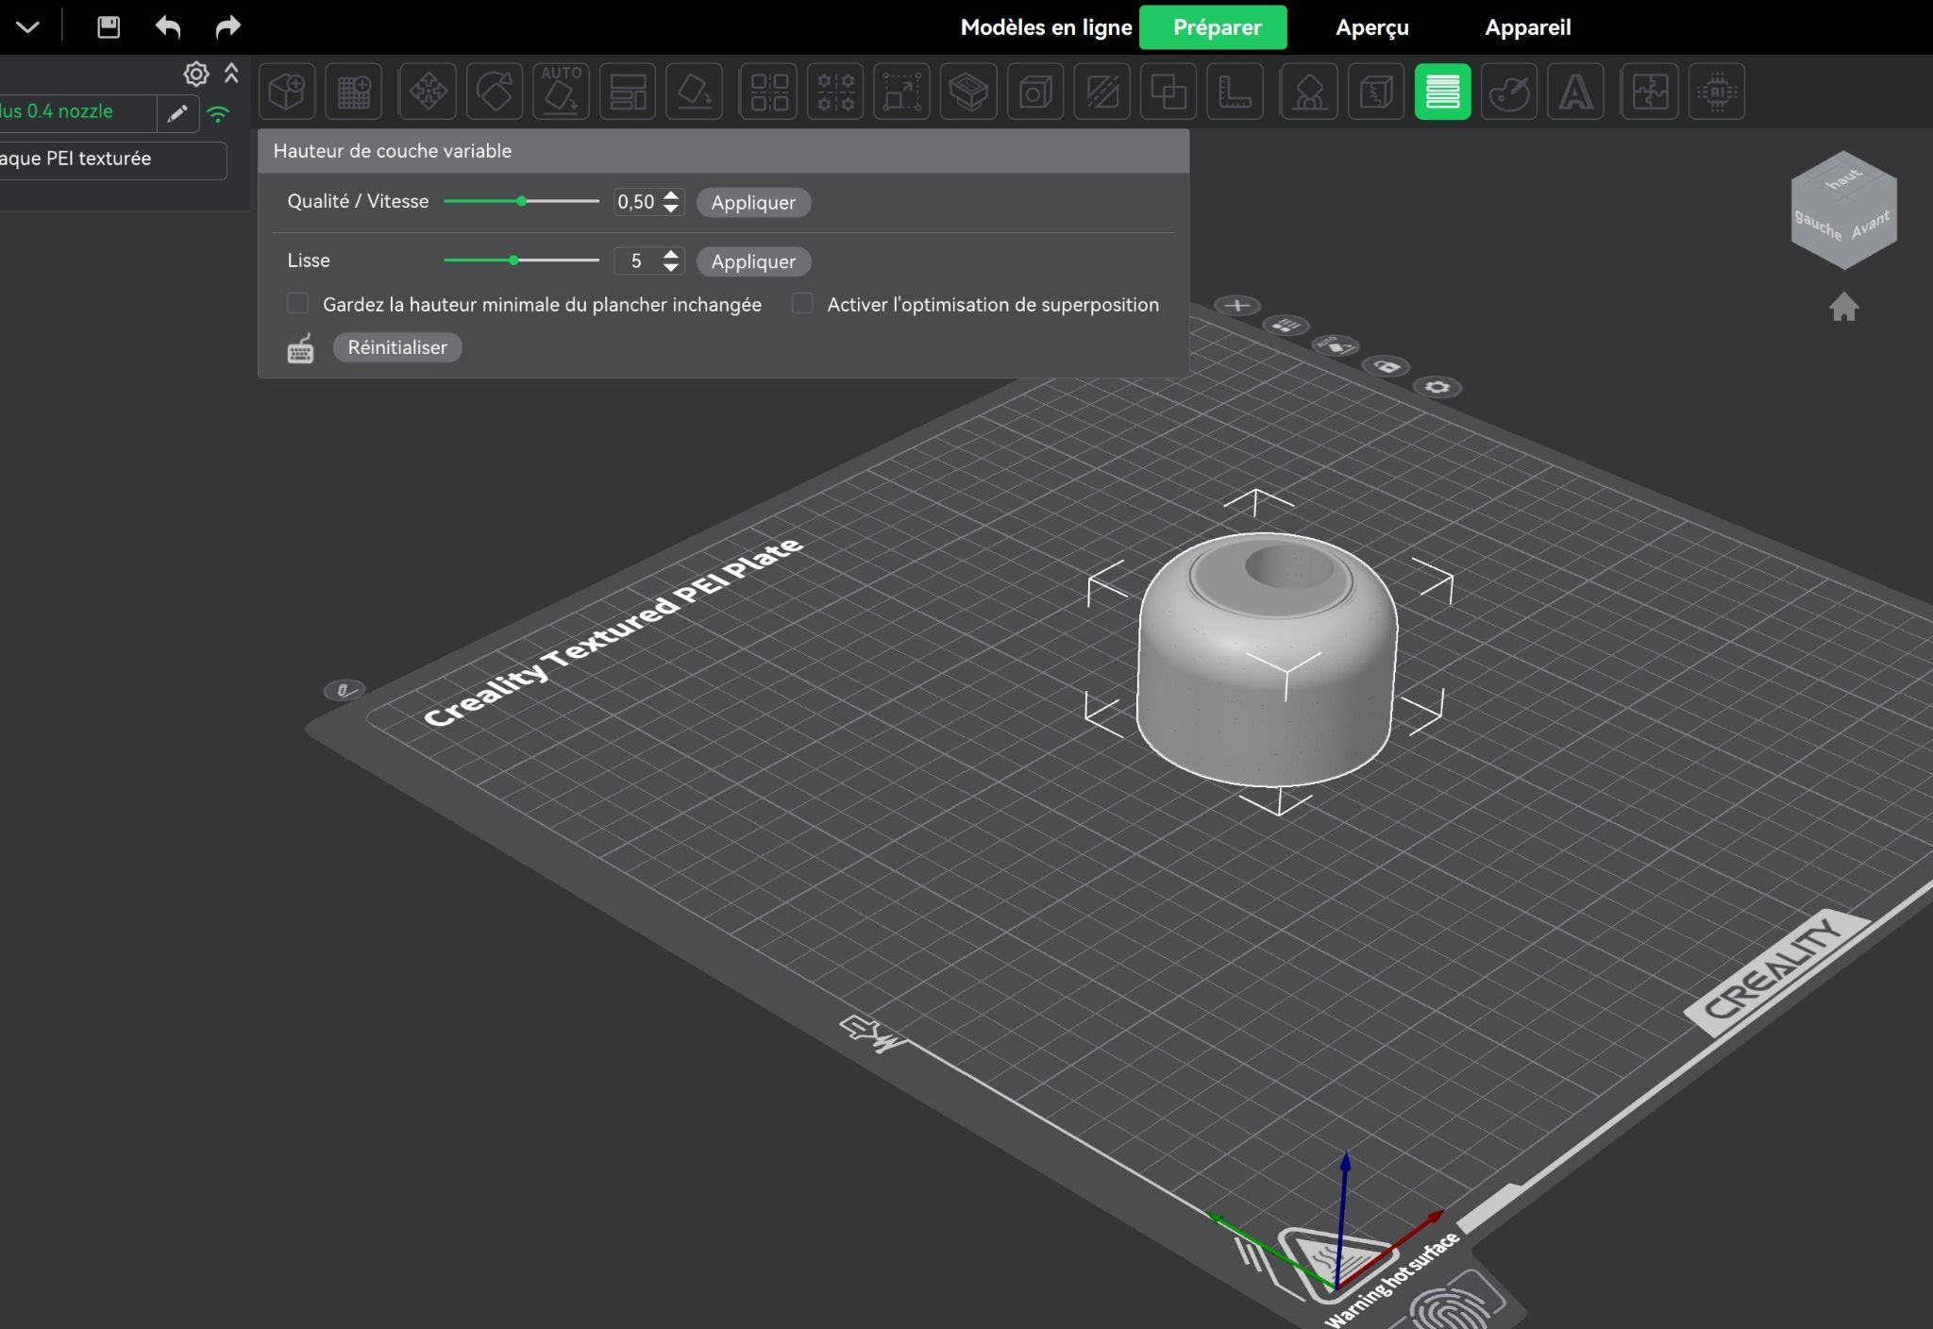This screenshot has height=1329, width=1933.
Task: Select the Rotate tool icon
Action: (495, 92)
